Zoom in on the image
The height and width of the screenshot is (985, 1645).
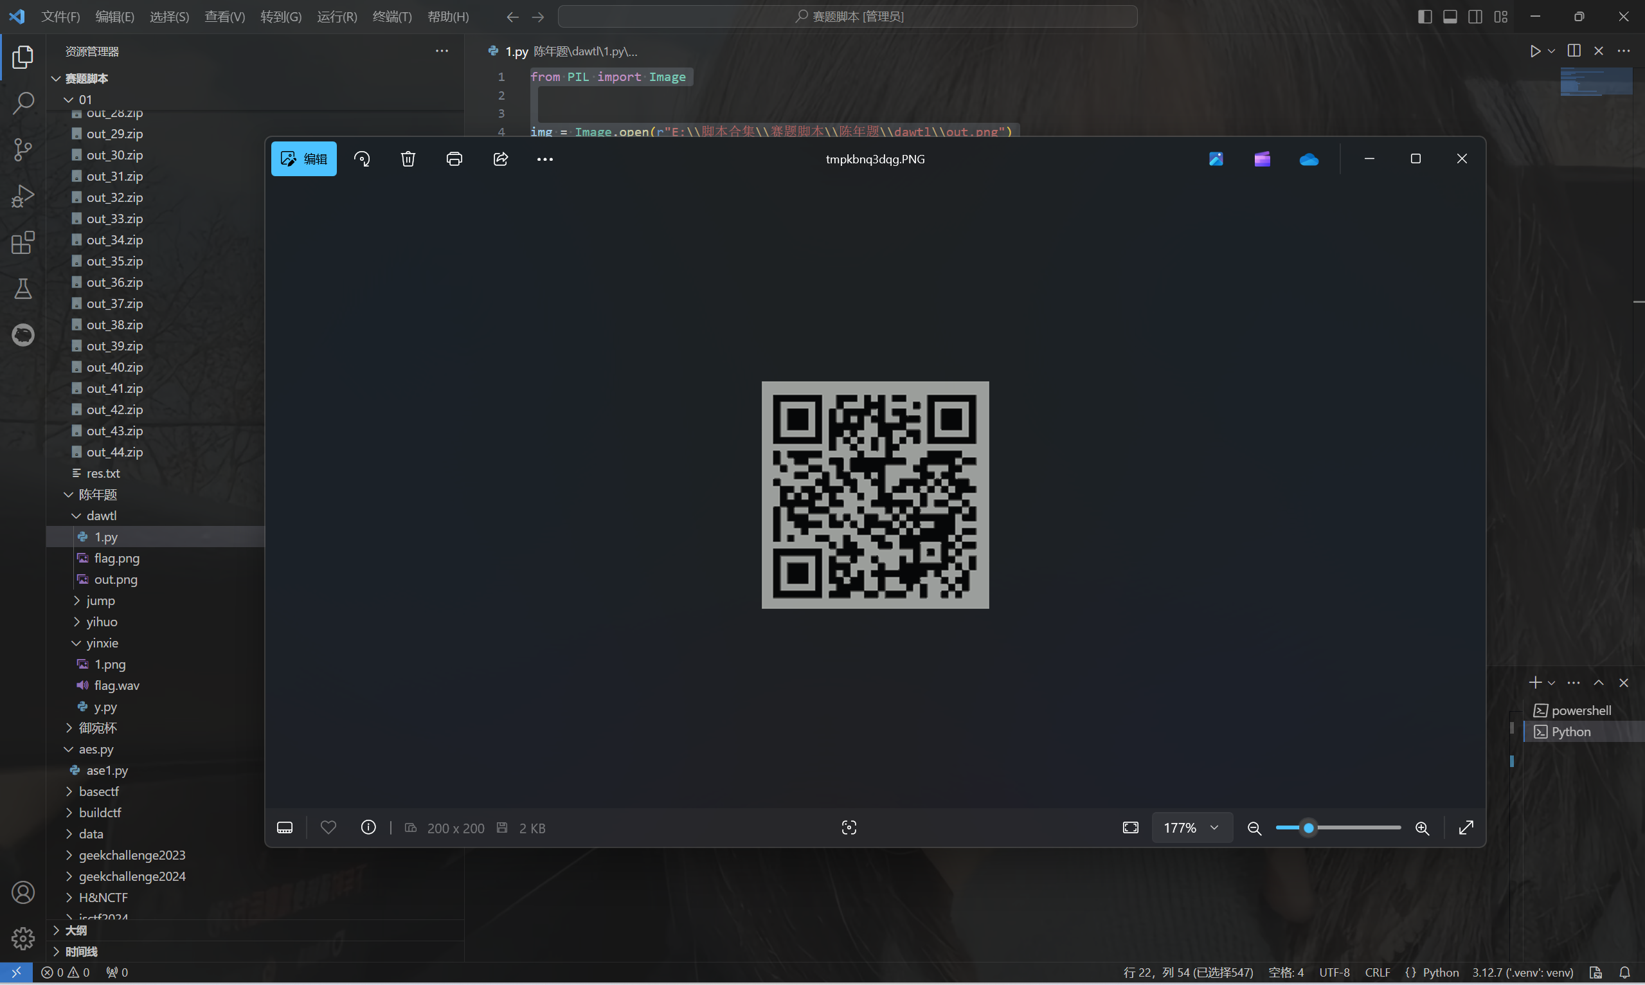[1422, 827]
